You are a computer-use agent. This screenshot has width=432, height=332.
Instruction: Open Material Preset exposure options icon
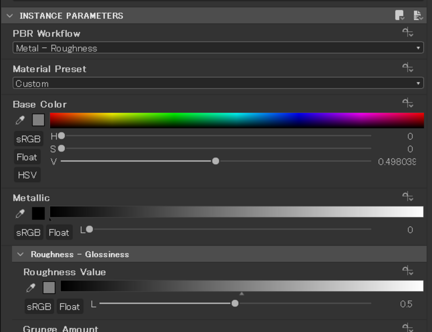(x=408, y=68)
